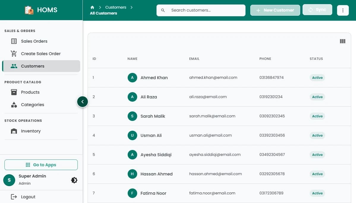Sort by the NAME column header
The image size is (356, 203).
(x=132, y=59)
